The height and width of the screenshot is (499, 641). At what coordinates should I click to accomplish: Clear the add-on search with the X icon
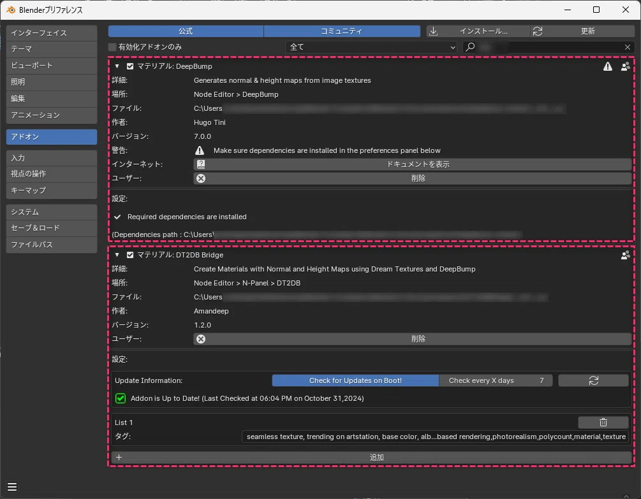(628, 47)
